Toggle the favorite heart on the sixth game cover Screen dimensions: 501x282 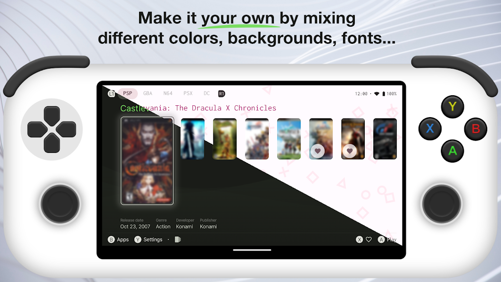(318, 151)
